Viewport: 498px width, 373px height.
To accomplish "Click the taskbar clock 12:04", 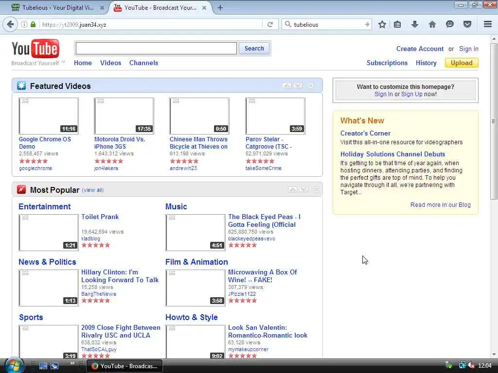I will (485, 366).
